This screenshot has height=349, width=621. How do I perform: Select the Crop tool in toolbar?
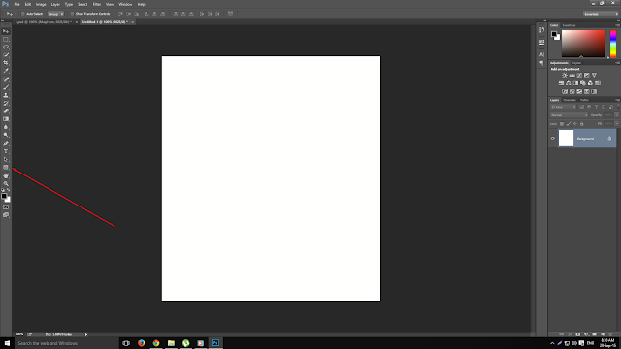tap(6, 63)
